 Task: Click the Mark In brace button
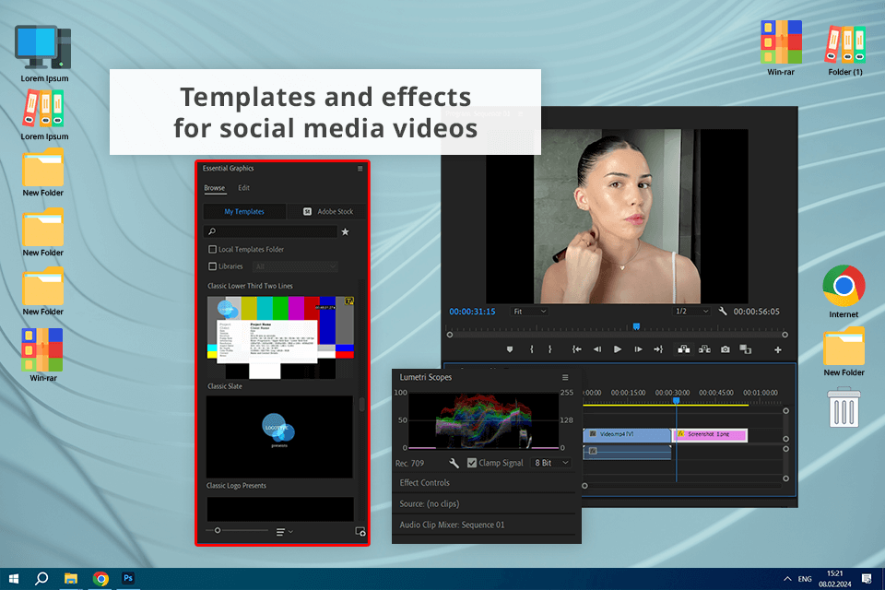pos(532,349)
